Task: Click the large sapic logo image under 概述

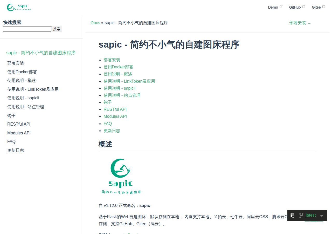Action: pyautogui.click(x=121, y=176)
